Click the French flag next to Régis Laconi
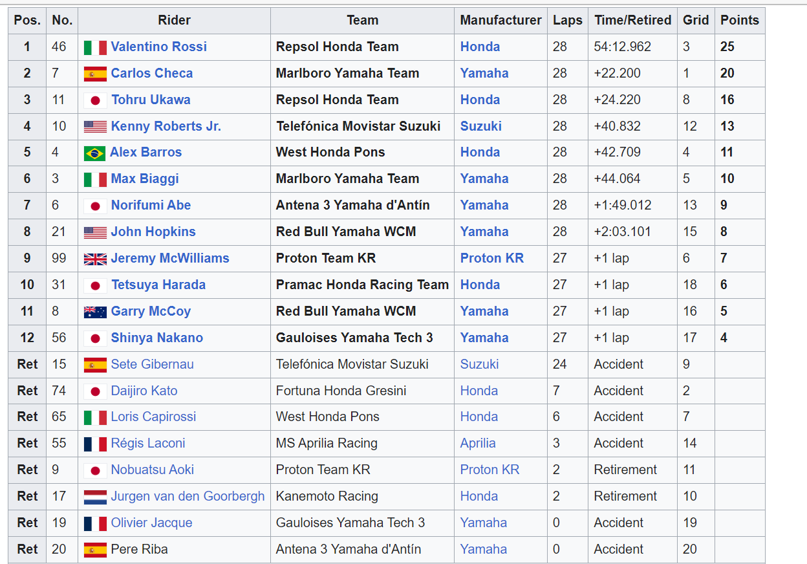This screenshot has height=564, width=807. point(95,444)
